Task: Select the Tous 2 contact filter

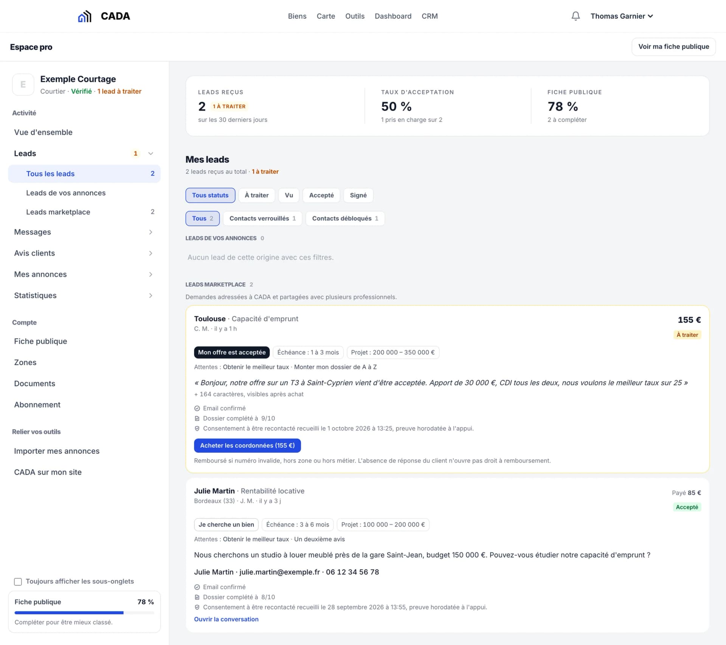Action: 202,218
